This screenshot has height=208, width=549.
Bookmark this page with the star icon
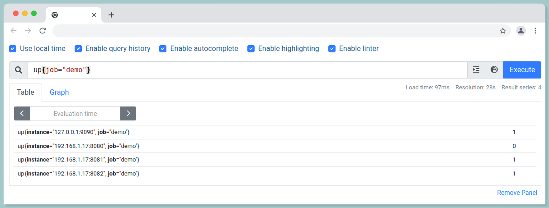pos(503,31)
